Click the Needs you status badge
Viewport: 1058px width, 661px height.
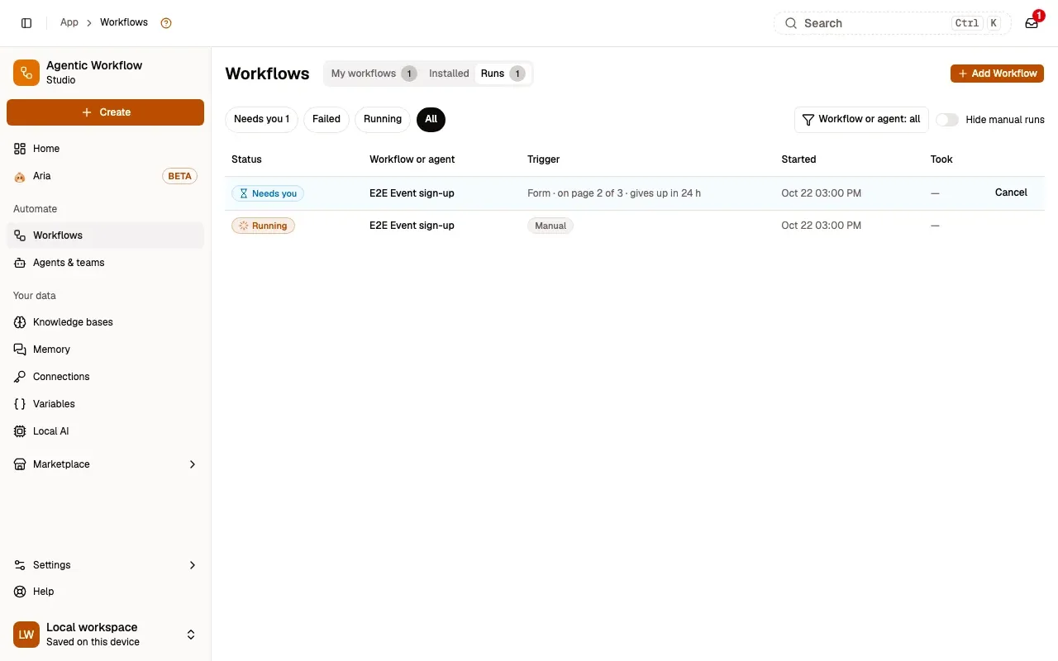click(268, 193)
